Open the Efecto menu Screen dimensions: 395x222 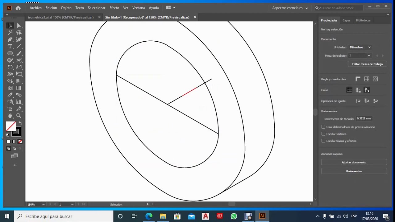pyautogui.click(x=114, y=8)
